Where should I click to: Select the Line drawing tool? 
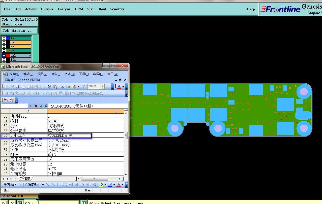click(47, 185)
